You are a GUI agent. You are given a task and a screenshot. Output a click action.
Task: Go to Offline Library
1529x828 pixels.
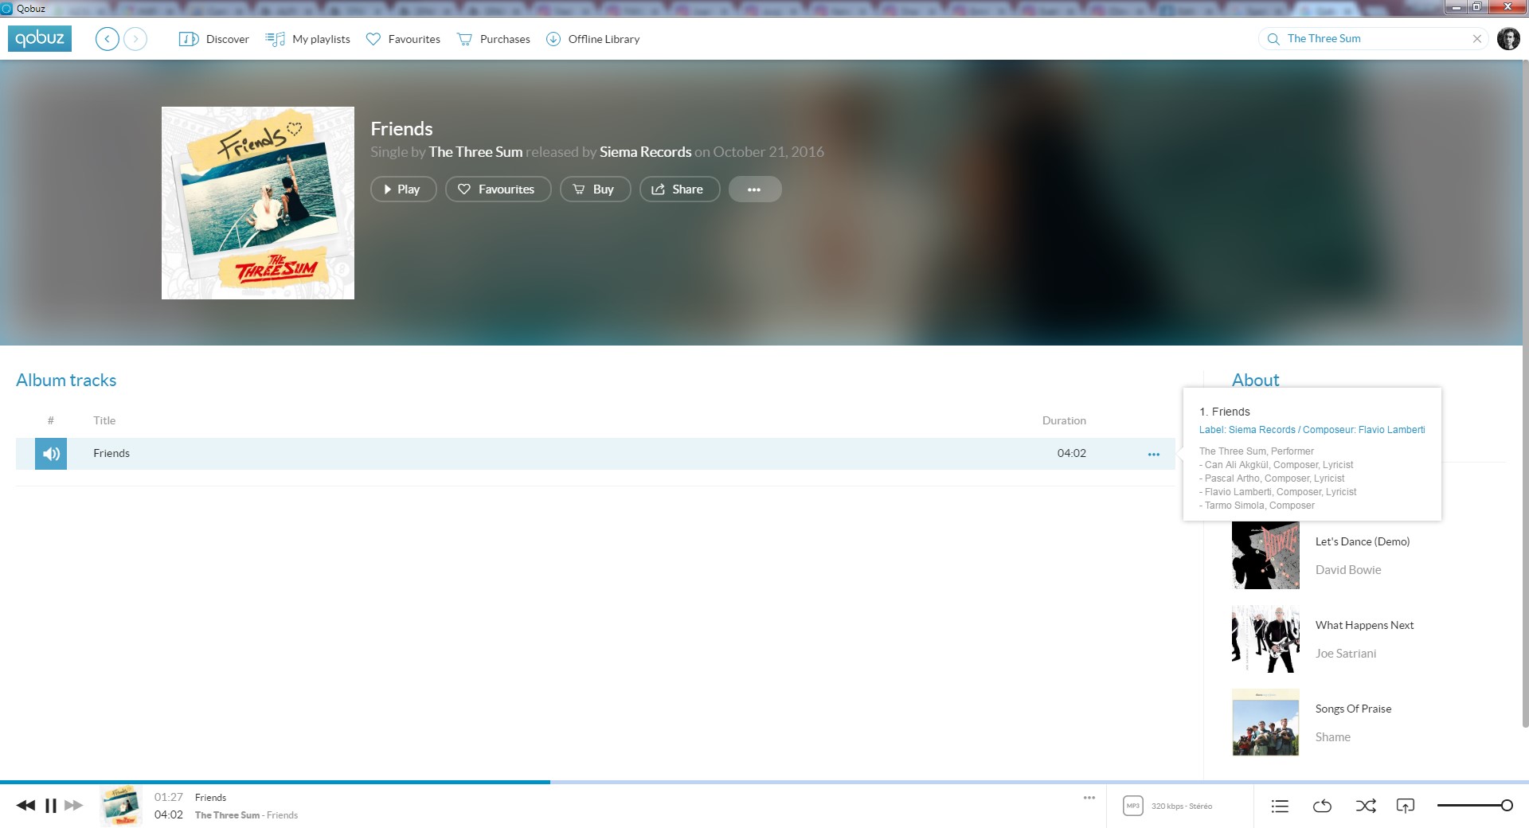tap(592, 39)
